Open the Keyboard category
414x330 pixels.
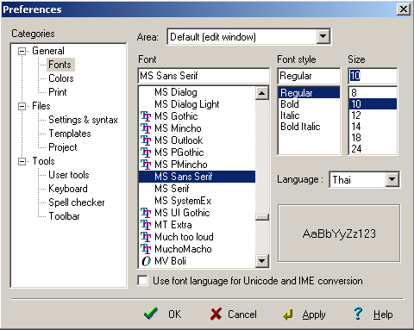(x=68, y=189)
